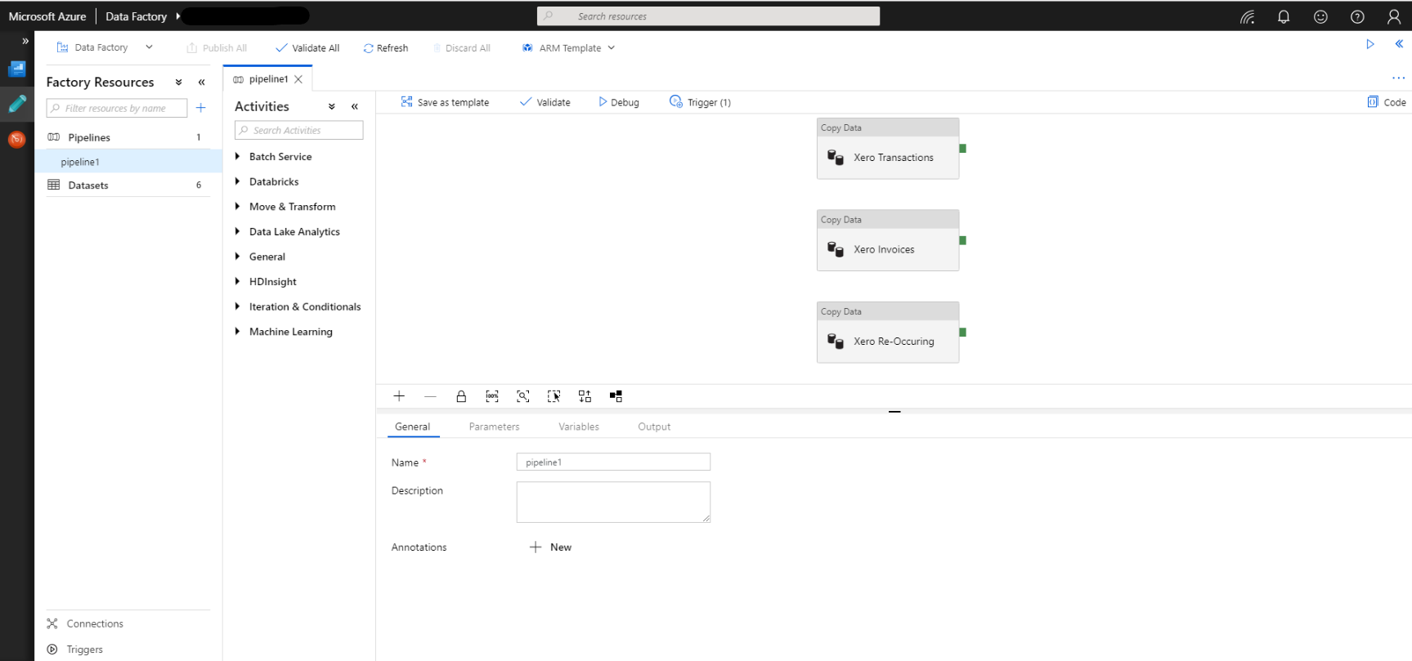Image resolution: width=1412 pixels, height=661 pixels.
Task: Click the Xero Invoices activity icon
Action: tap(836, 249)
